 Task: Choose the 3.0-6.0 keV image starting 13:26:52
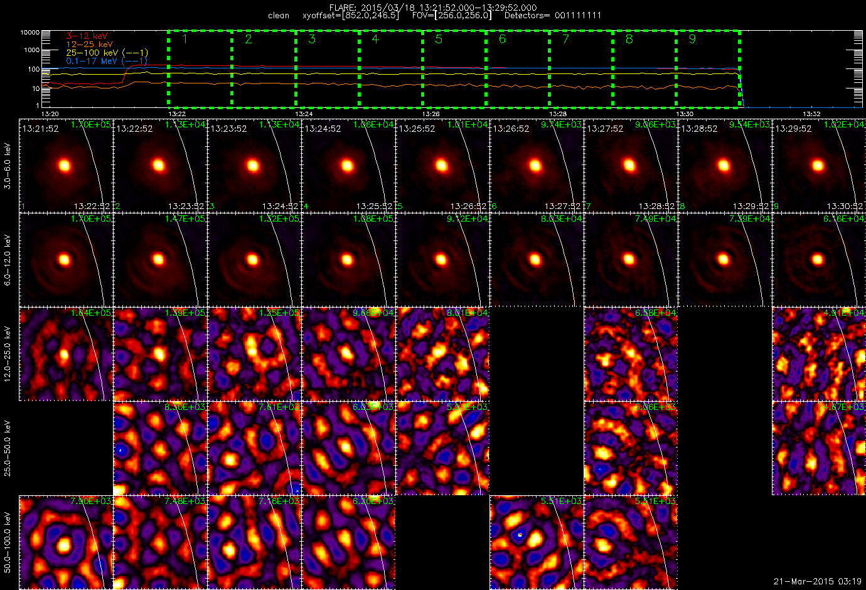[537, 166]
